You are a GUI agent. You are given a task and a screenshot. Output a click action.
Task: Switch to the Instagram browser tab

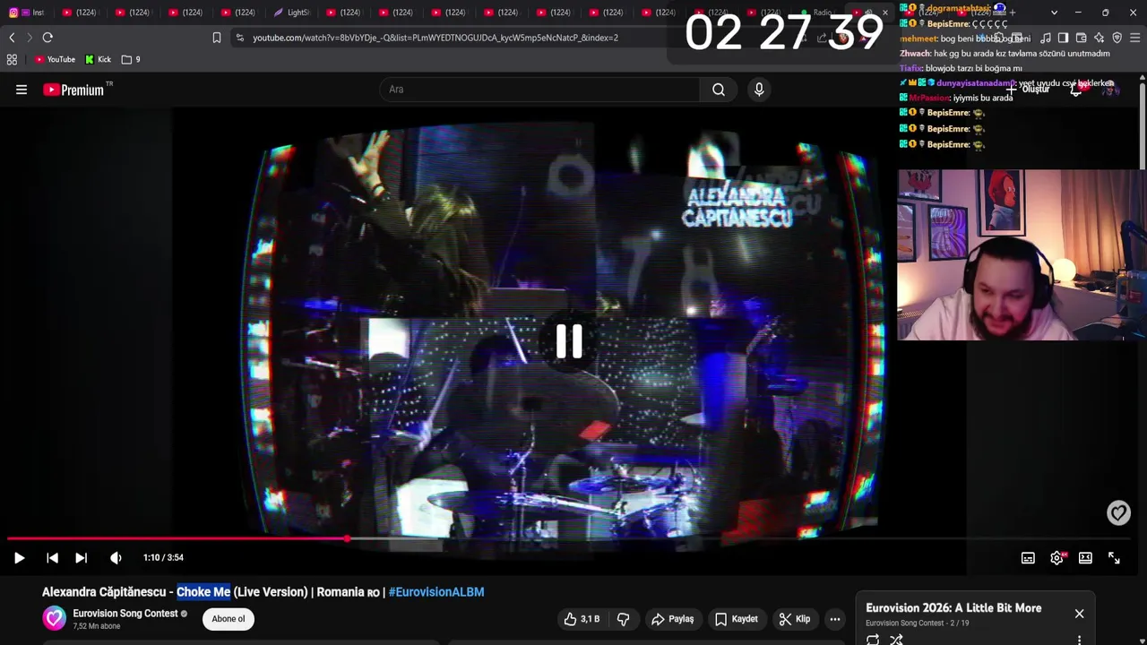(x=27, y=13)
